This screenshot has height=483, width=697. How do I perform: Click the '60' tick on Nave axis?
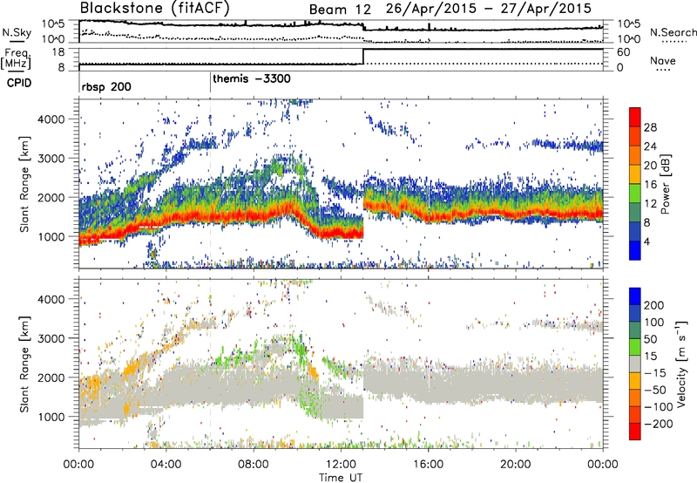[x=624, y=52]
